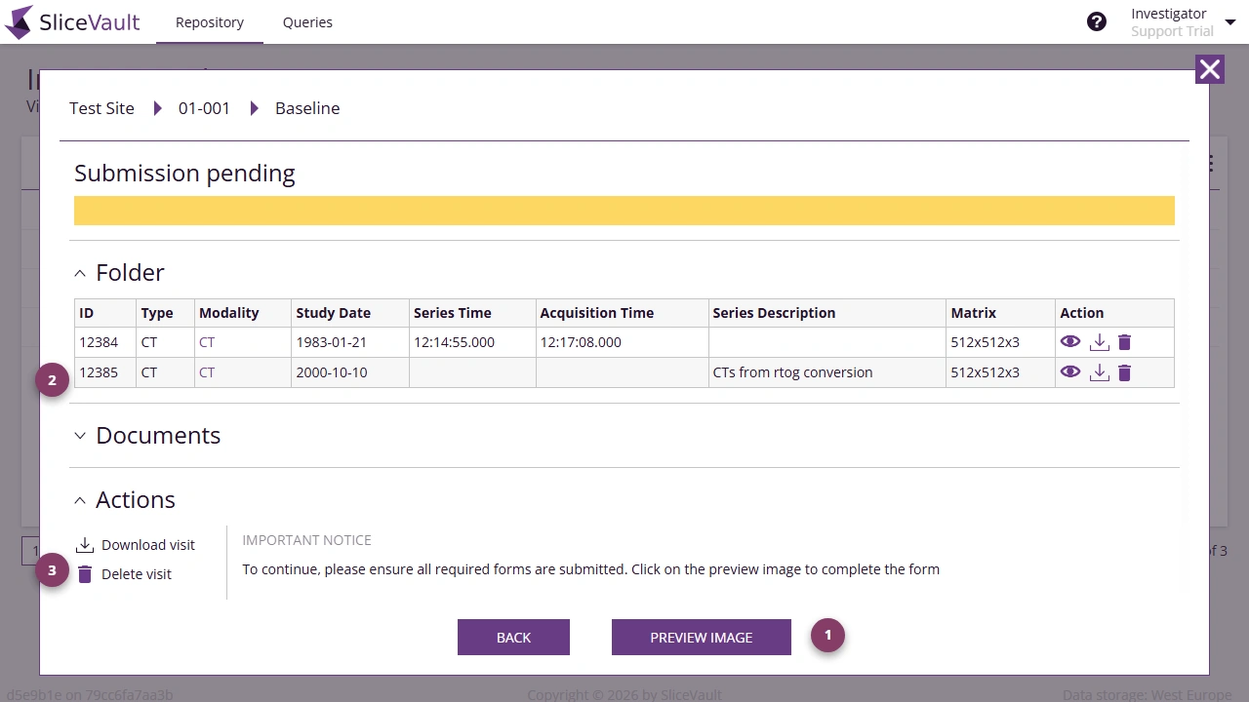Open help via question mark icon
This screenshot has height=702, width=1249.
click(x=1097, y=20)
